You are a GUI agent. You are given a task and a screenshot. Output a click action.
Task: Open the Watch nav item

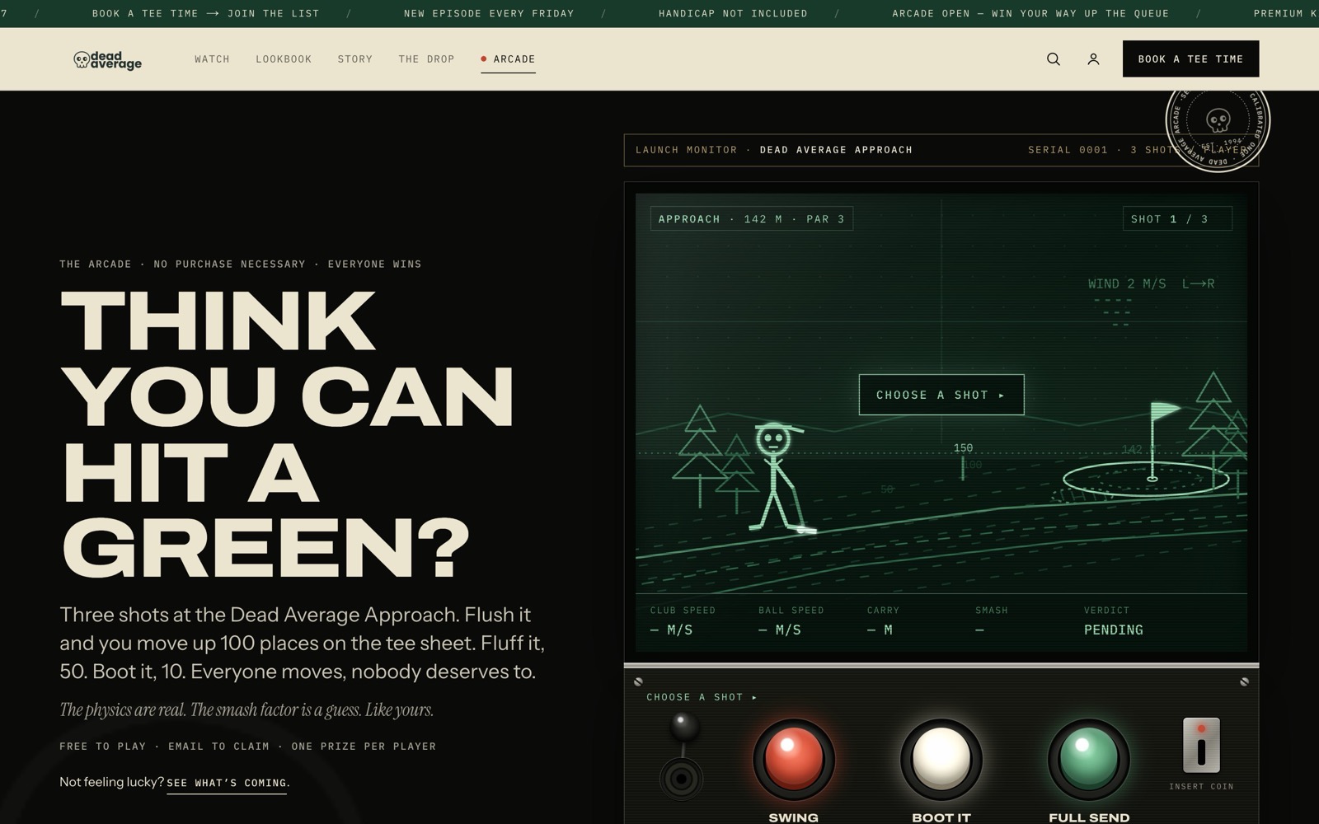click(212, 59)
